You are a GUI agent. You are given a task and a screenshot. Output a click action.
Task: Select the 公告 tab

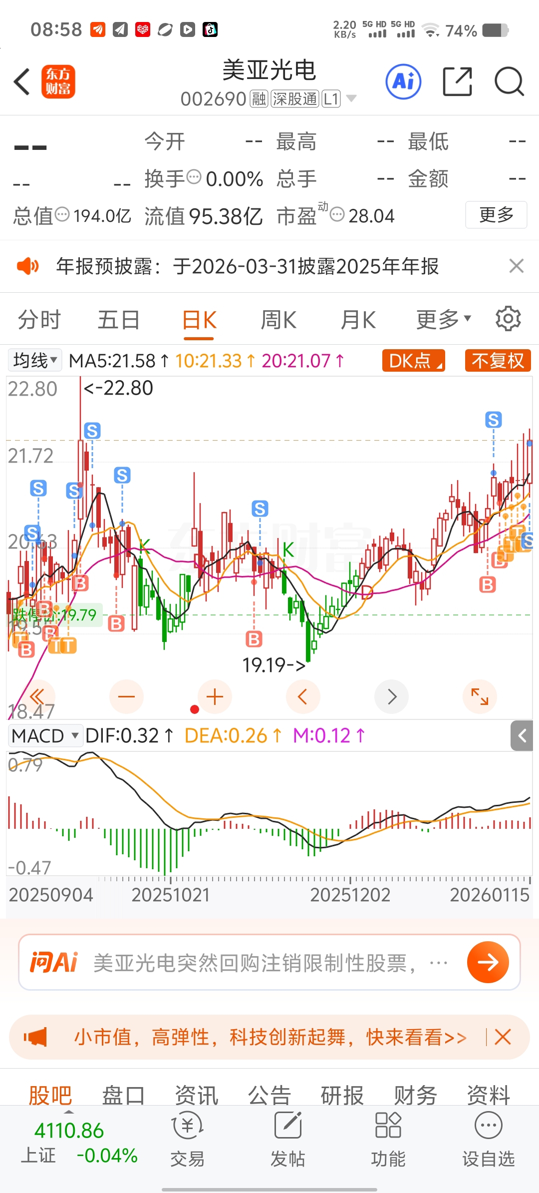[x=269, y=1095]
